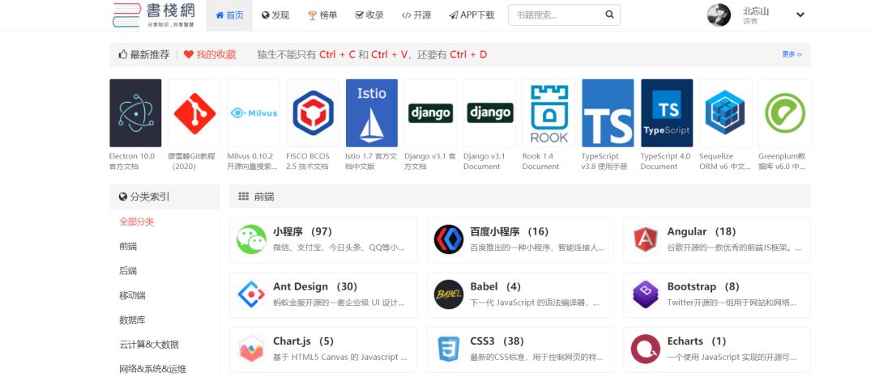This screenshot has height=381, width=875.
Task: Click the 北忘山 username text
Action: 756,11
